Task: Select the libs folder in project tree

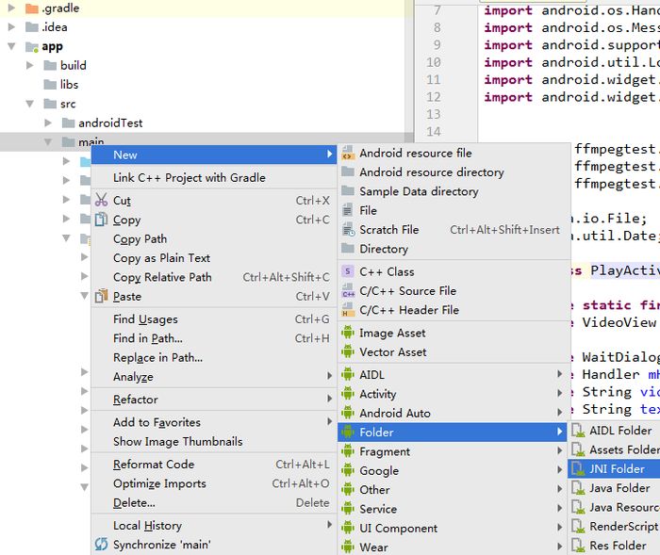Action: tap(69, 85)
